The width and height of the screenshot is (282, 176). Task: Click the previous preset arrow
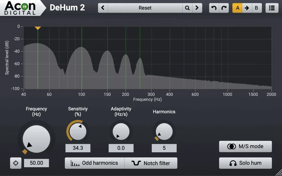[x=103, y=8]
